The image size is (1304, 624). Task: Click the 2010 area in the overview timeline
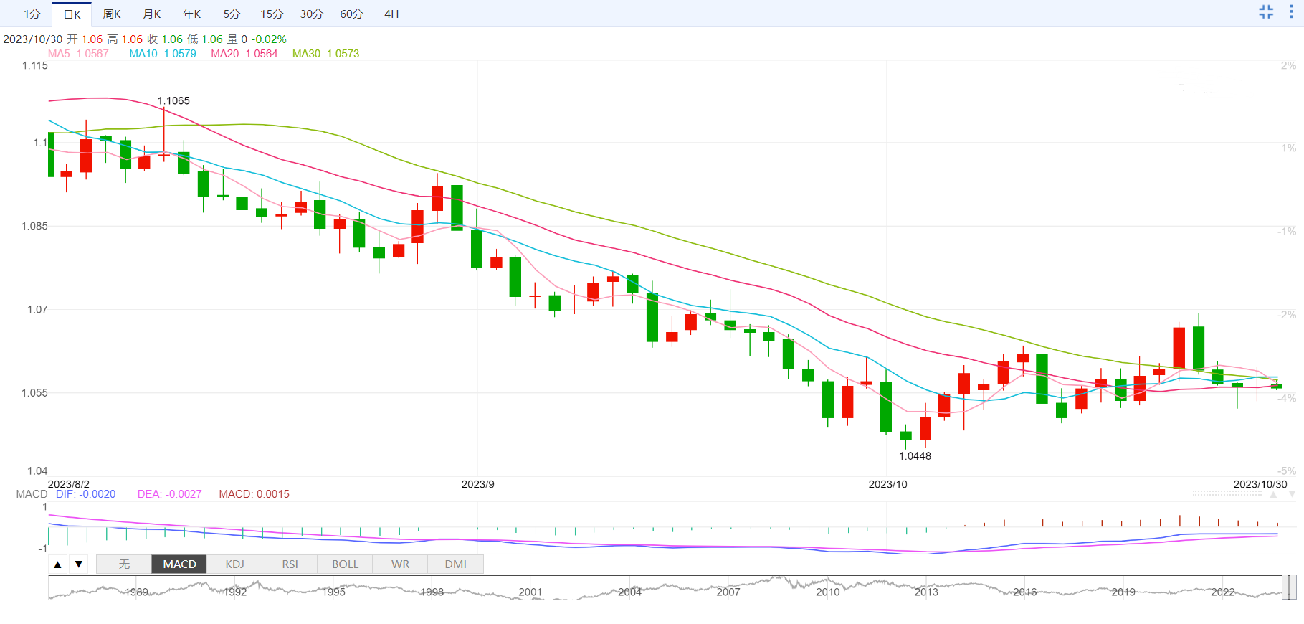click(827, 591)
